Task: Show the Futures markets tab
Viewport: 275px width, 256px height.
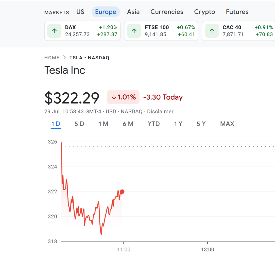Action: [237, 12]
